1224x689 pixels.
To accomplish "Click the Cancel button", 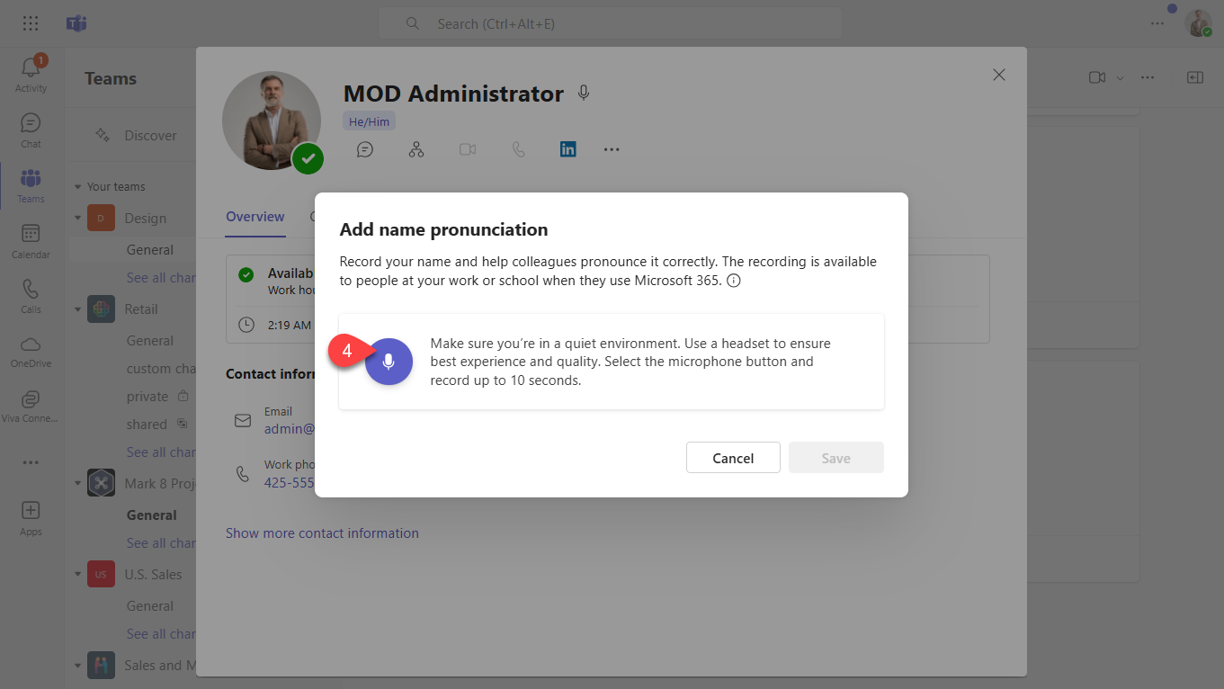I will [732, 458].
